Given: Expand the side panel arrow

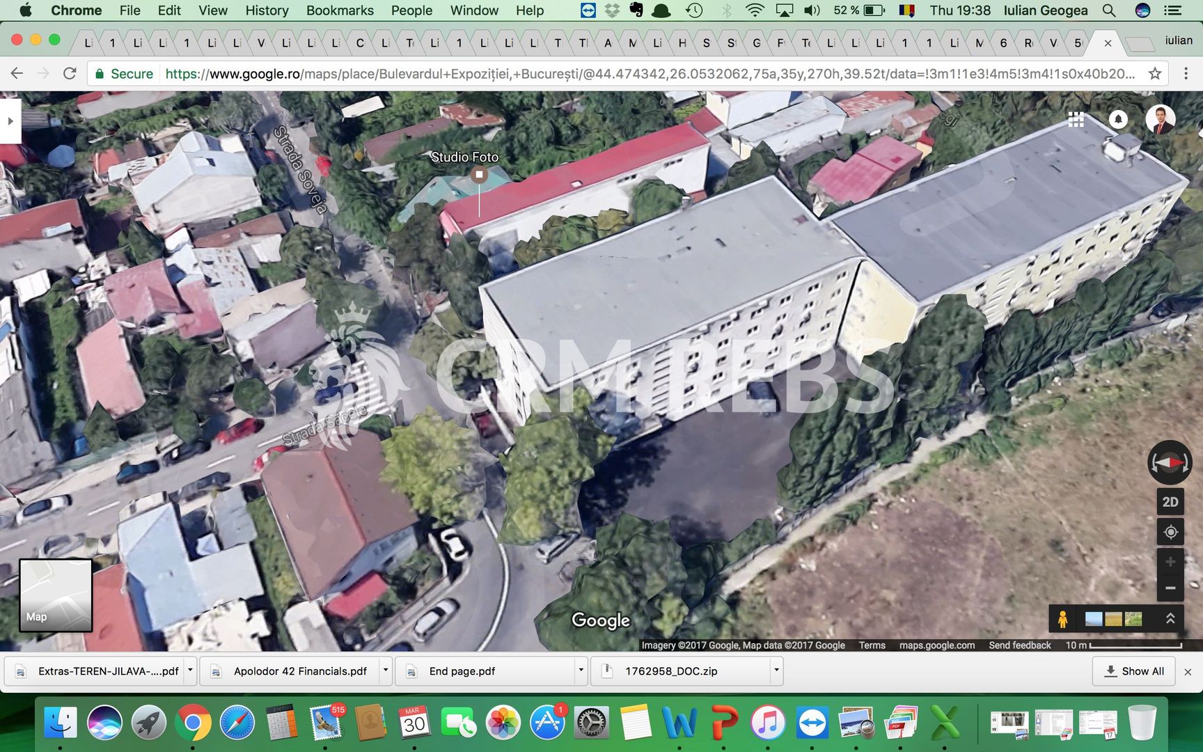Looking at the screenshot, I should pyautogui.click(x=10, y=121).
